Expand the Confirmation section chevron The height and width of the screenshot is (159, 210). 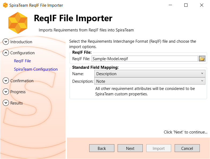point(6,81)
